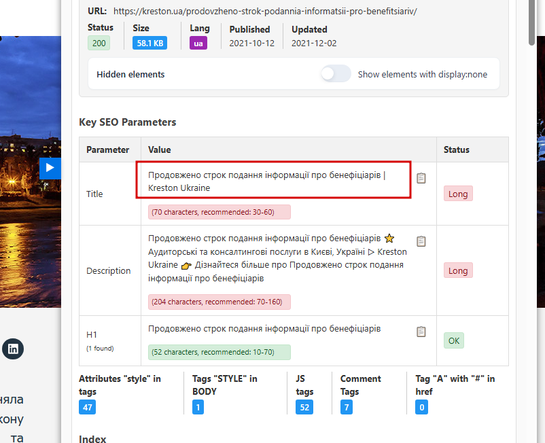Click the 1 found note under H1

coord(100,349)
